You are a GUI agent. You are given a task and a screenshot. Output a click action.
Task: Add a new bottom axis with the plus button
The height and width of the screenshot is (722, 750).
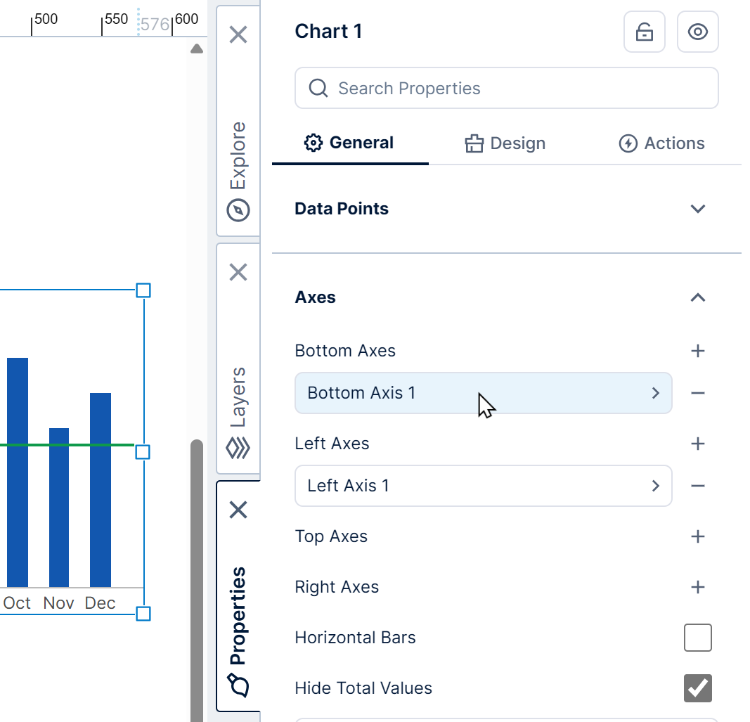[697, 351]
